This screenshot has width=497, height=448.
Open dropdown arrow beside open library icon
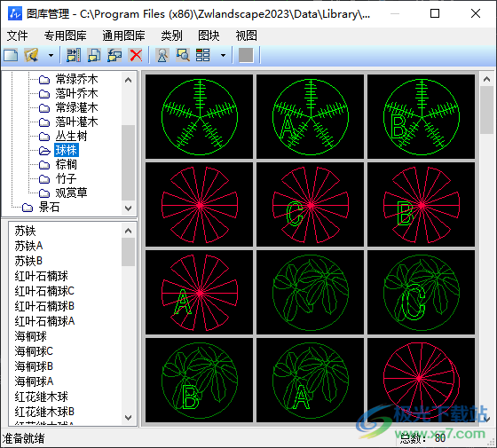pos(51,55)
